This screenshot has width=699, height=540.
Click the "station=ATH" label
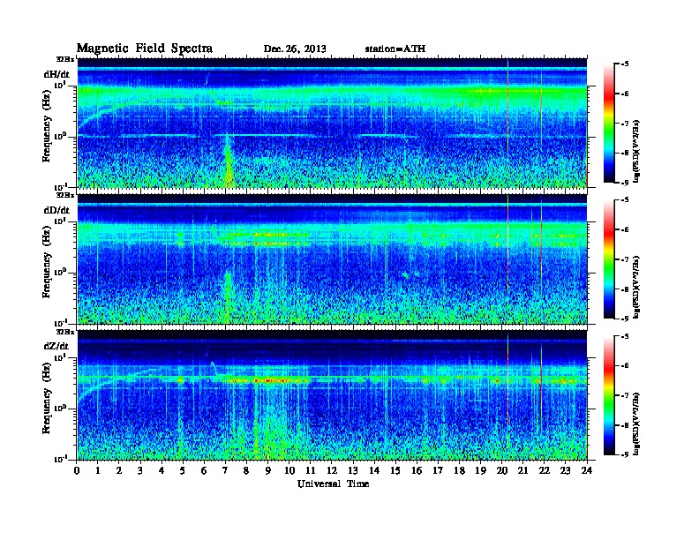click(395, 49)
